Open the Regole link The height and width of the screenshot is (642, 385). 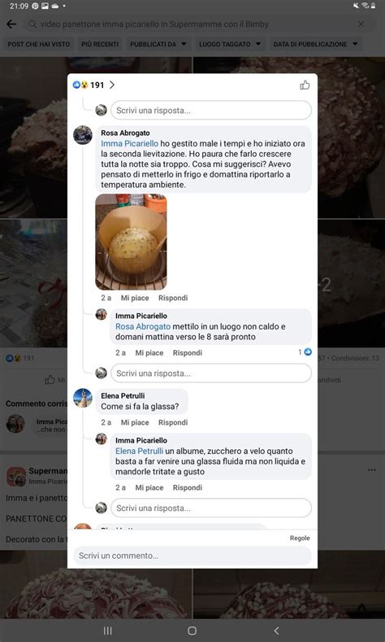pos(300,538)
